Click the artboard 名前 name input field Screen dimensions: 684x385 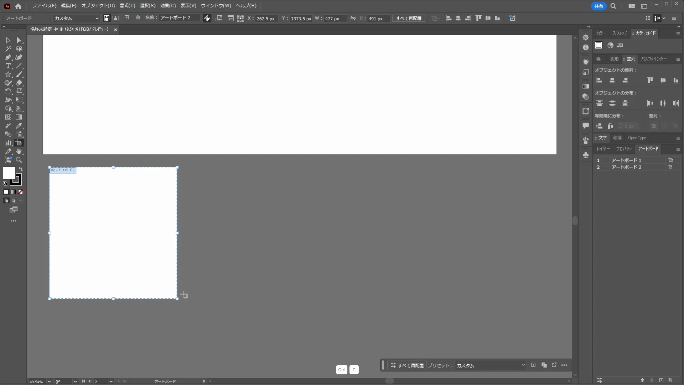point(180,18)
